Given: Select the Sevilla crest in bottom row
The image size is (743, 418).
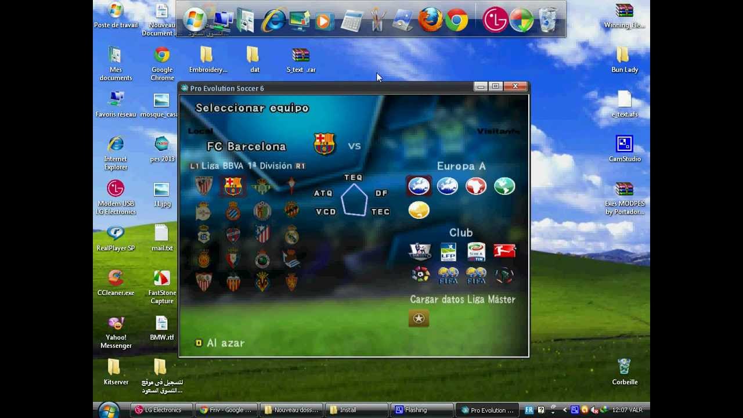Looking at the screenshot, I should (x=203, y=282).
